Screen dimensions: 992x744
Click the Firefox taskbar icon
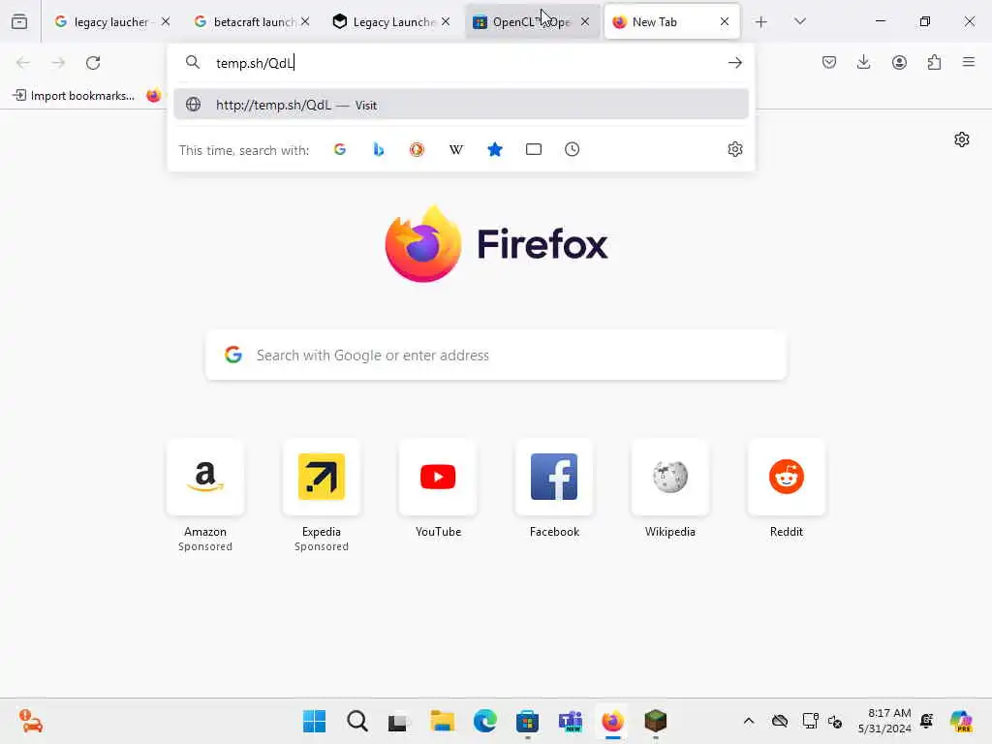pos(612,721)
